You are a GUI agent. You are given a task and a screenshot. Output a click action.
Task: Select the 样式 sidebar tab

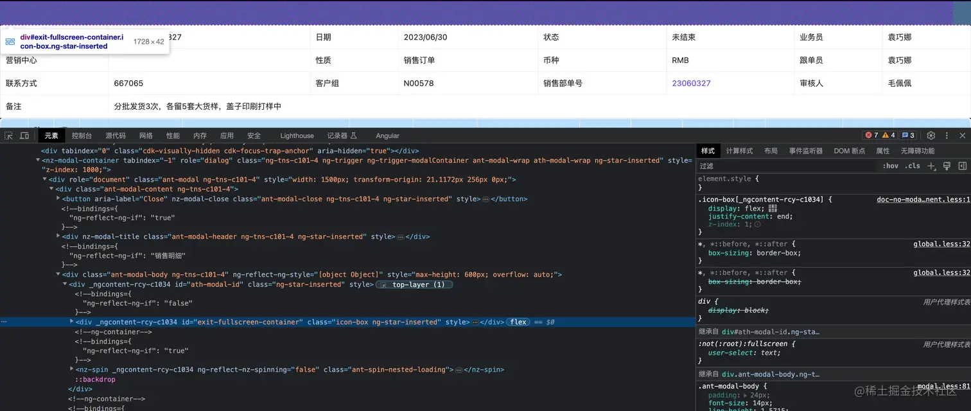(708, 151)
